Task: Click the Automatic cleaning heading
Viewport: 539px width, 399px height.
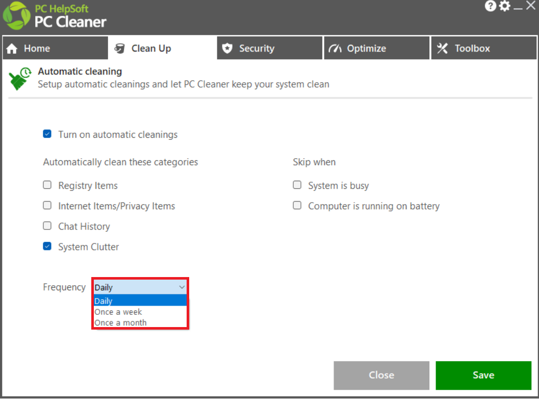Action: (80, 71)
